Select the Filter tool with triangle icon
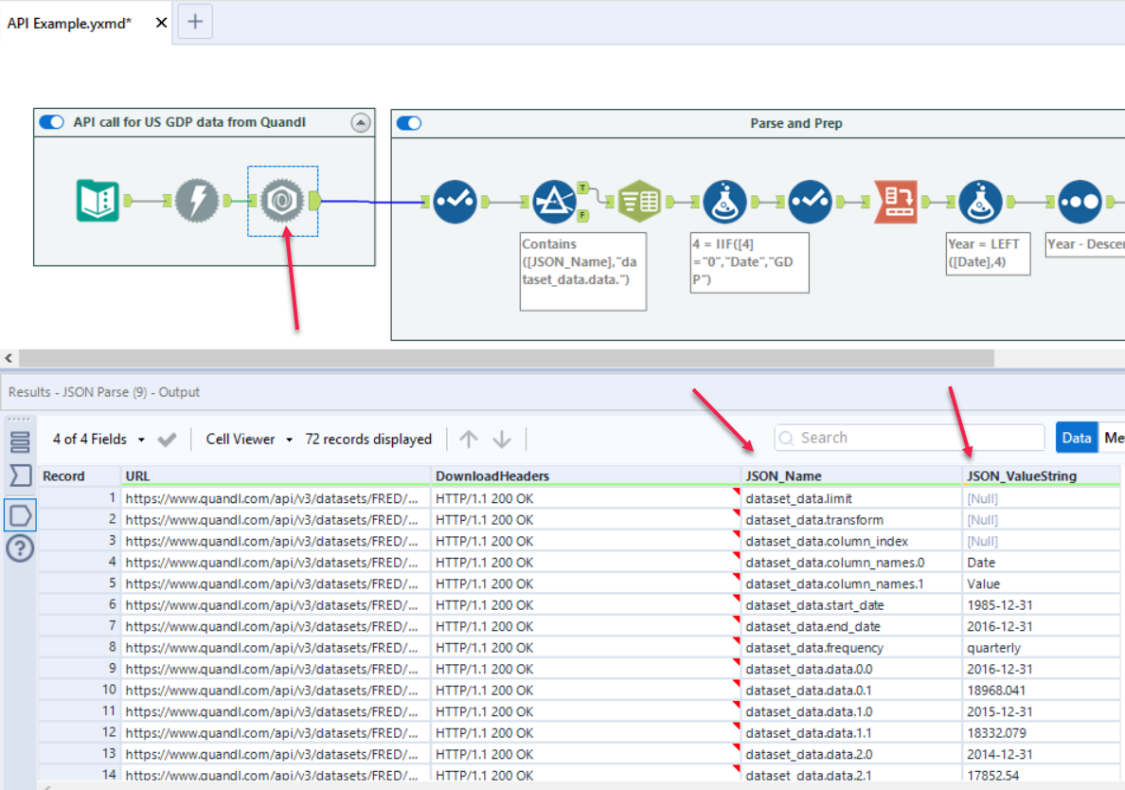1125x790 pixels. coord(555,201)
